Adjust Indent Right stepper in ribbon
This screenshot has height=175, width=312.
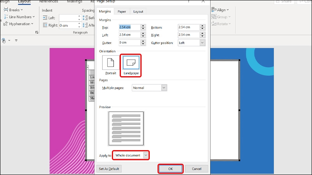tap(79, 25)
